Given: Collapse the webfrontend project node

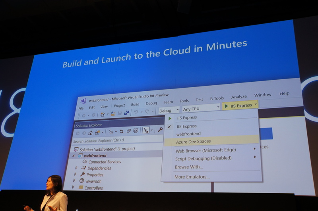Looking at the screenshot, I should tap(74, 156).
